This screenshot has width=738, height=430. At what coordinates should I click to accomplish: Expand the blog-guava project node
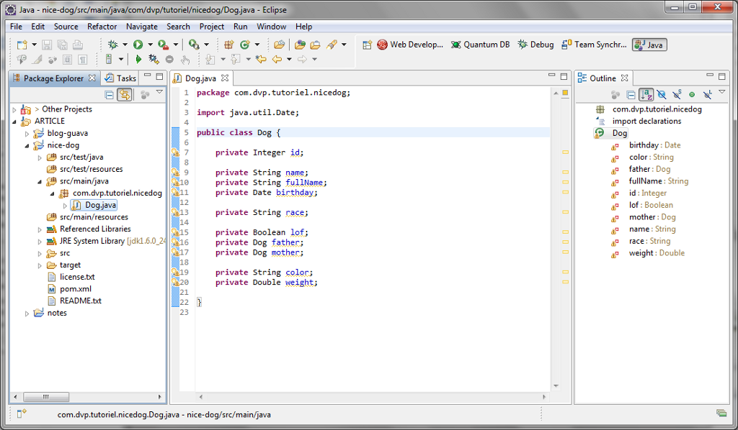27,134
